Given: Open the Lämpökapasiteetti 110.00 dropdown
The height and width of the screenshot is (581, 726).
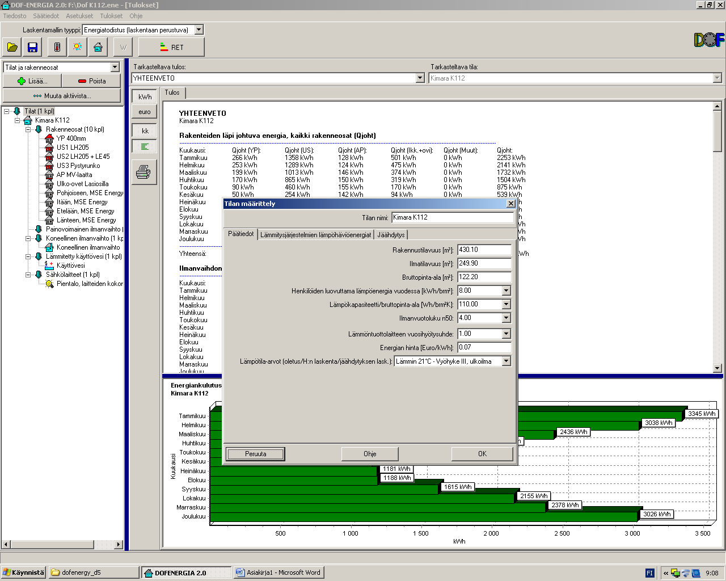Looking at the screenshot, I should point(506,304).
